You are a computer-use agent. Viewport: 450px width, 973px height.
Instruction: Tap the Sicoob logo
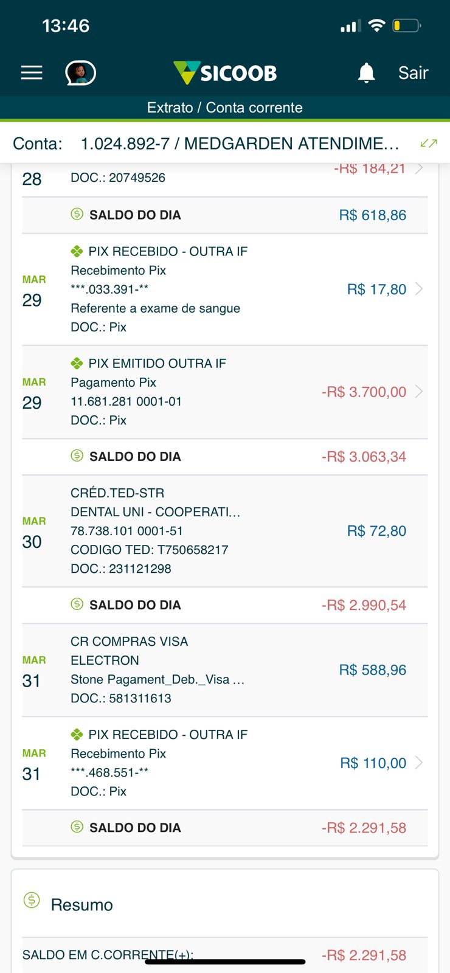[x=225, y=73]
